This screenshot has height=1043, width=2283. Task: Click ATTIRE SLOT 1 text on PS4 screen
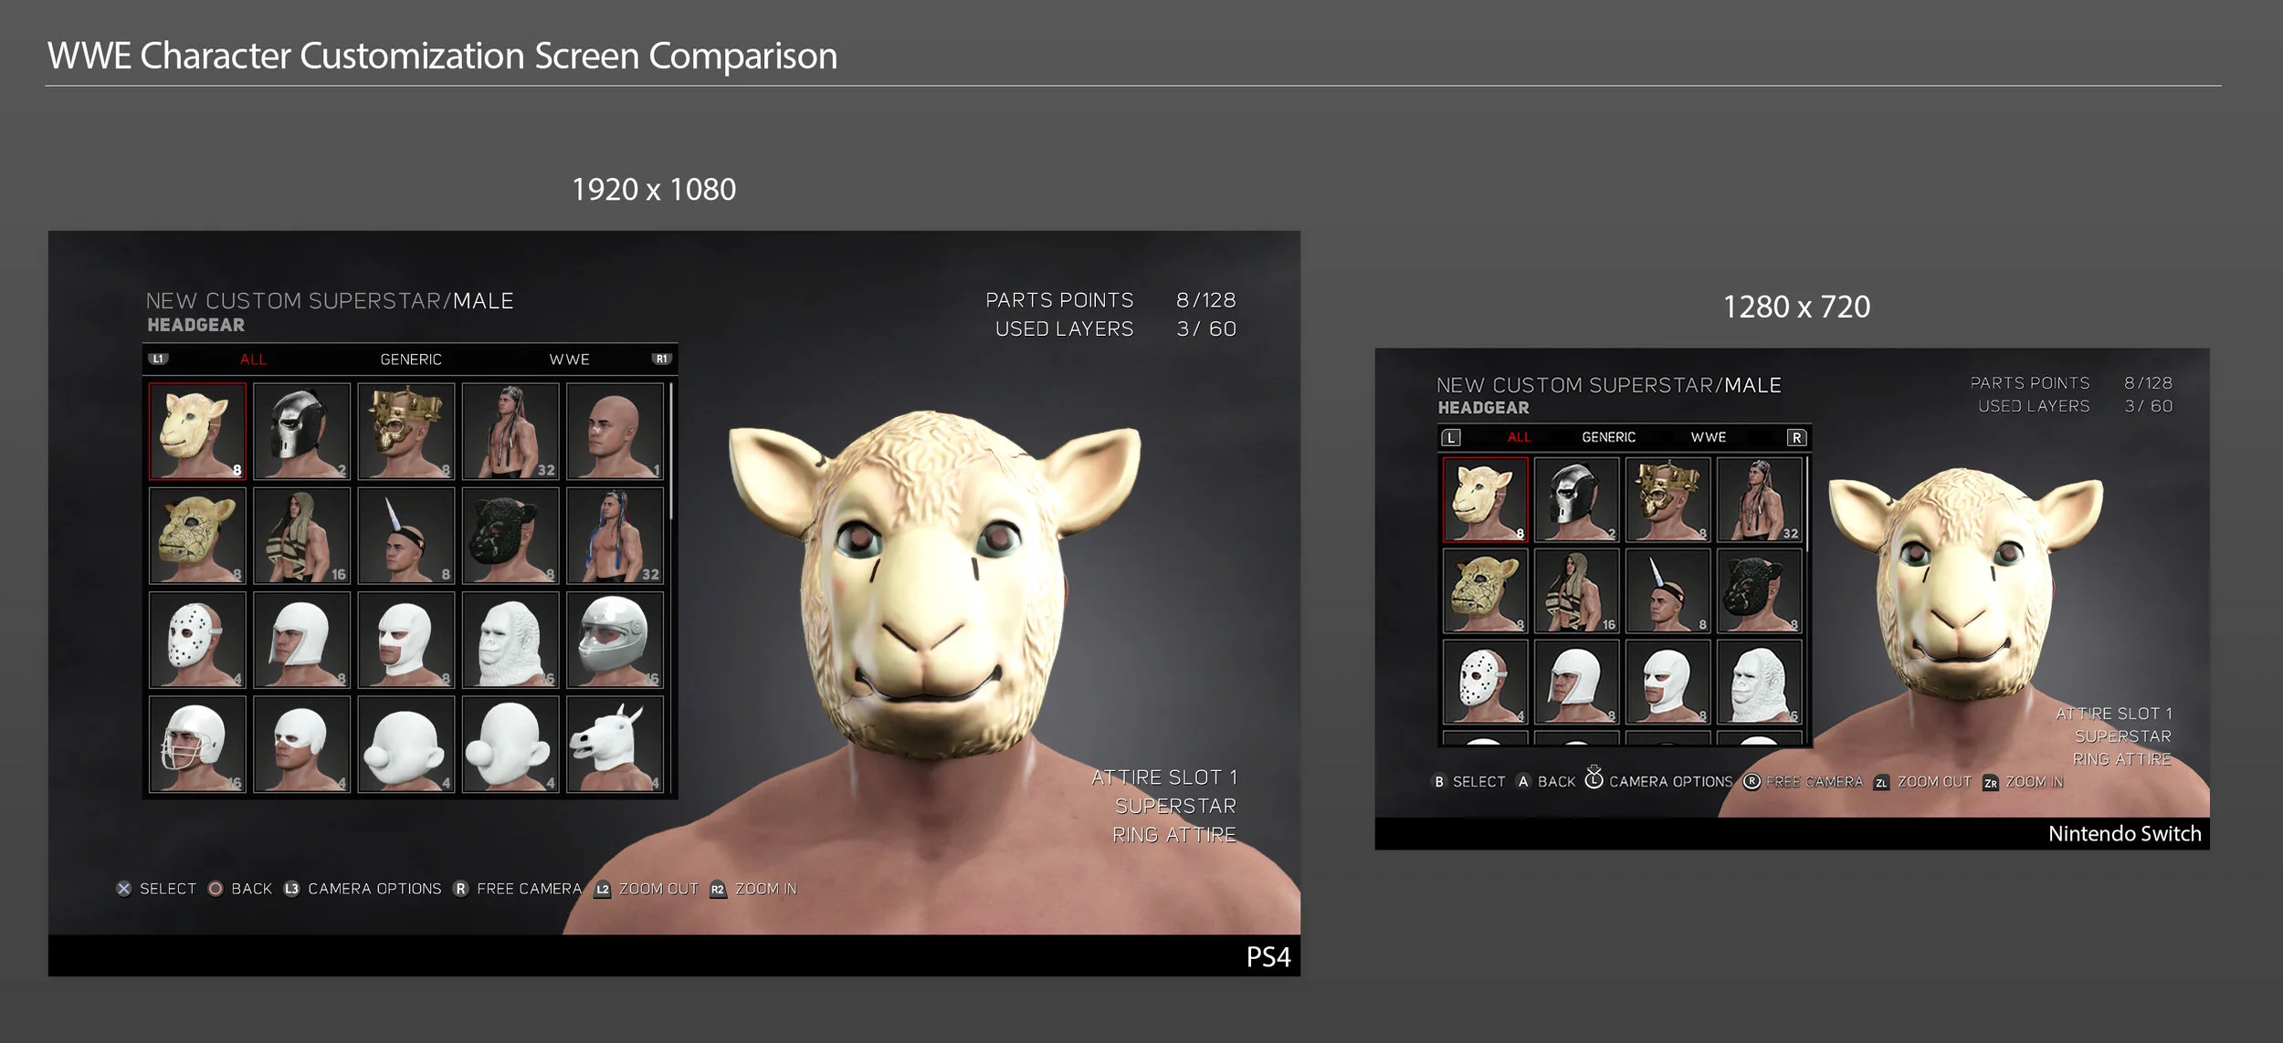[1164, 777]
